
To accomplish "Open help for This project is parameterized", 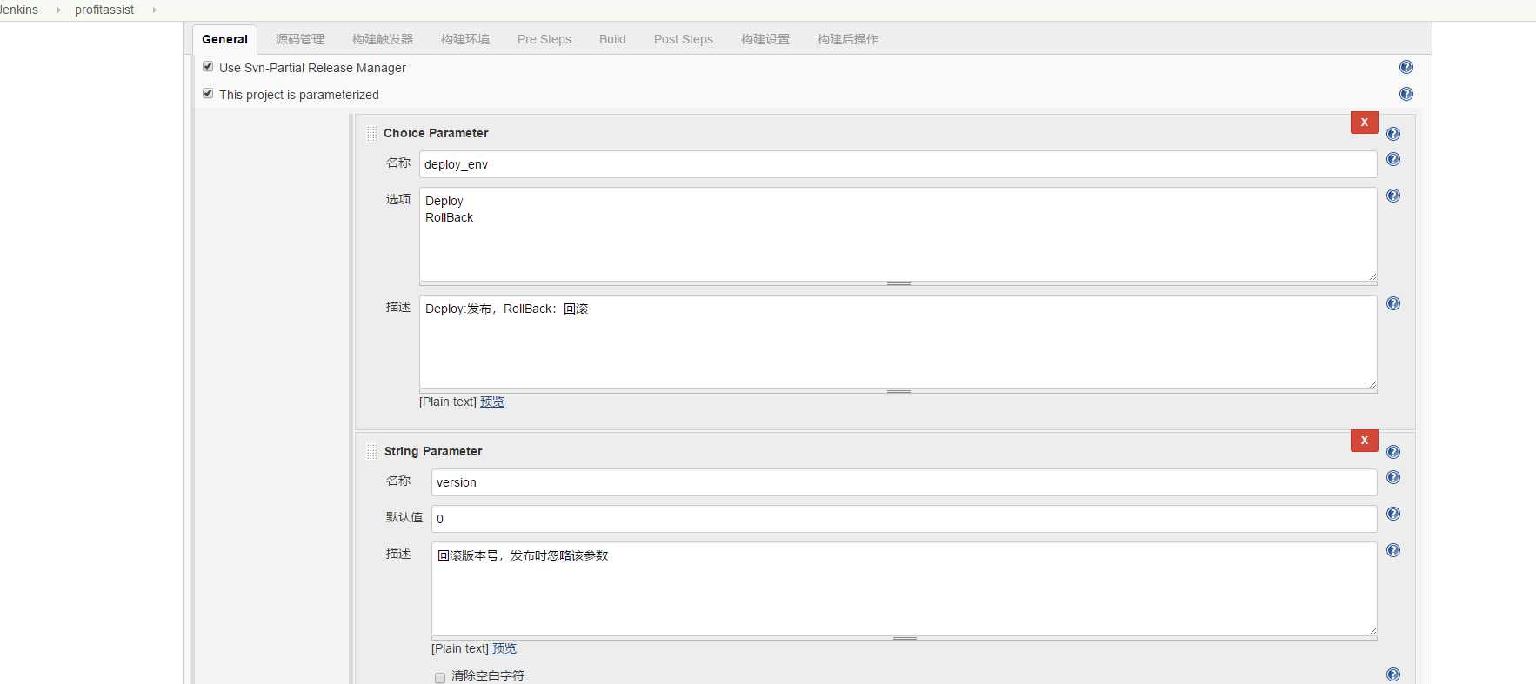I will [x=1406, y=94].
